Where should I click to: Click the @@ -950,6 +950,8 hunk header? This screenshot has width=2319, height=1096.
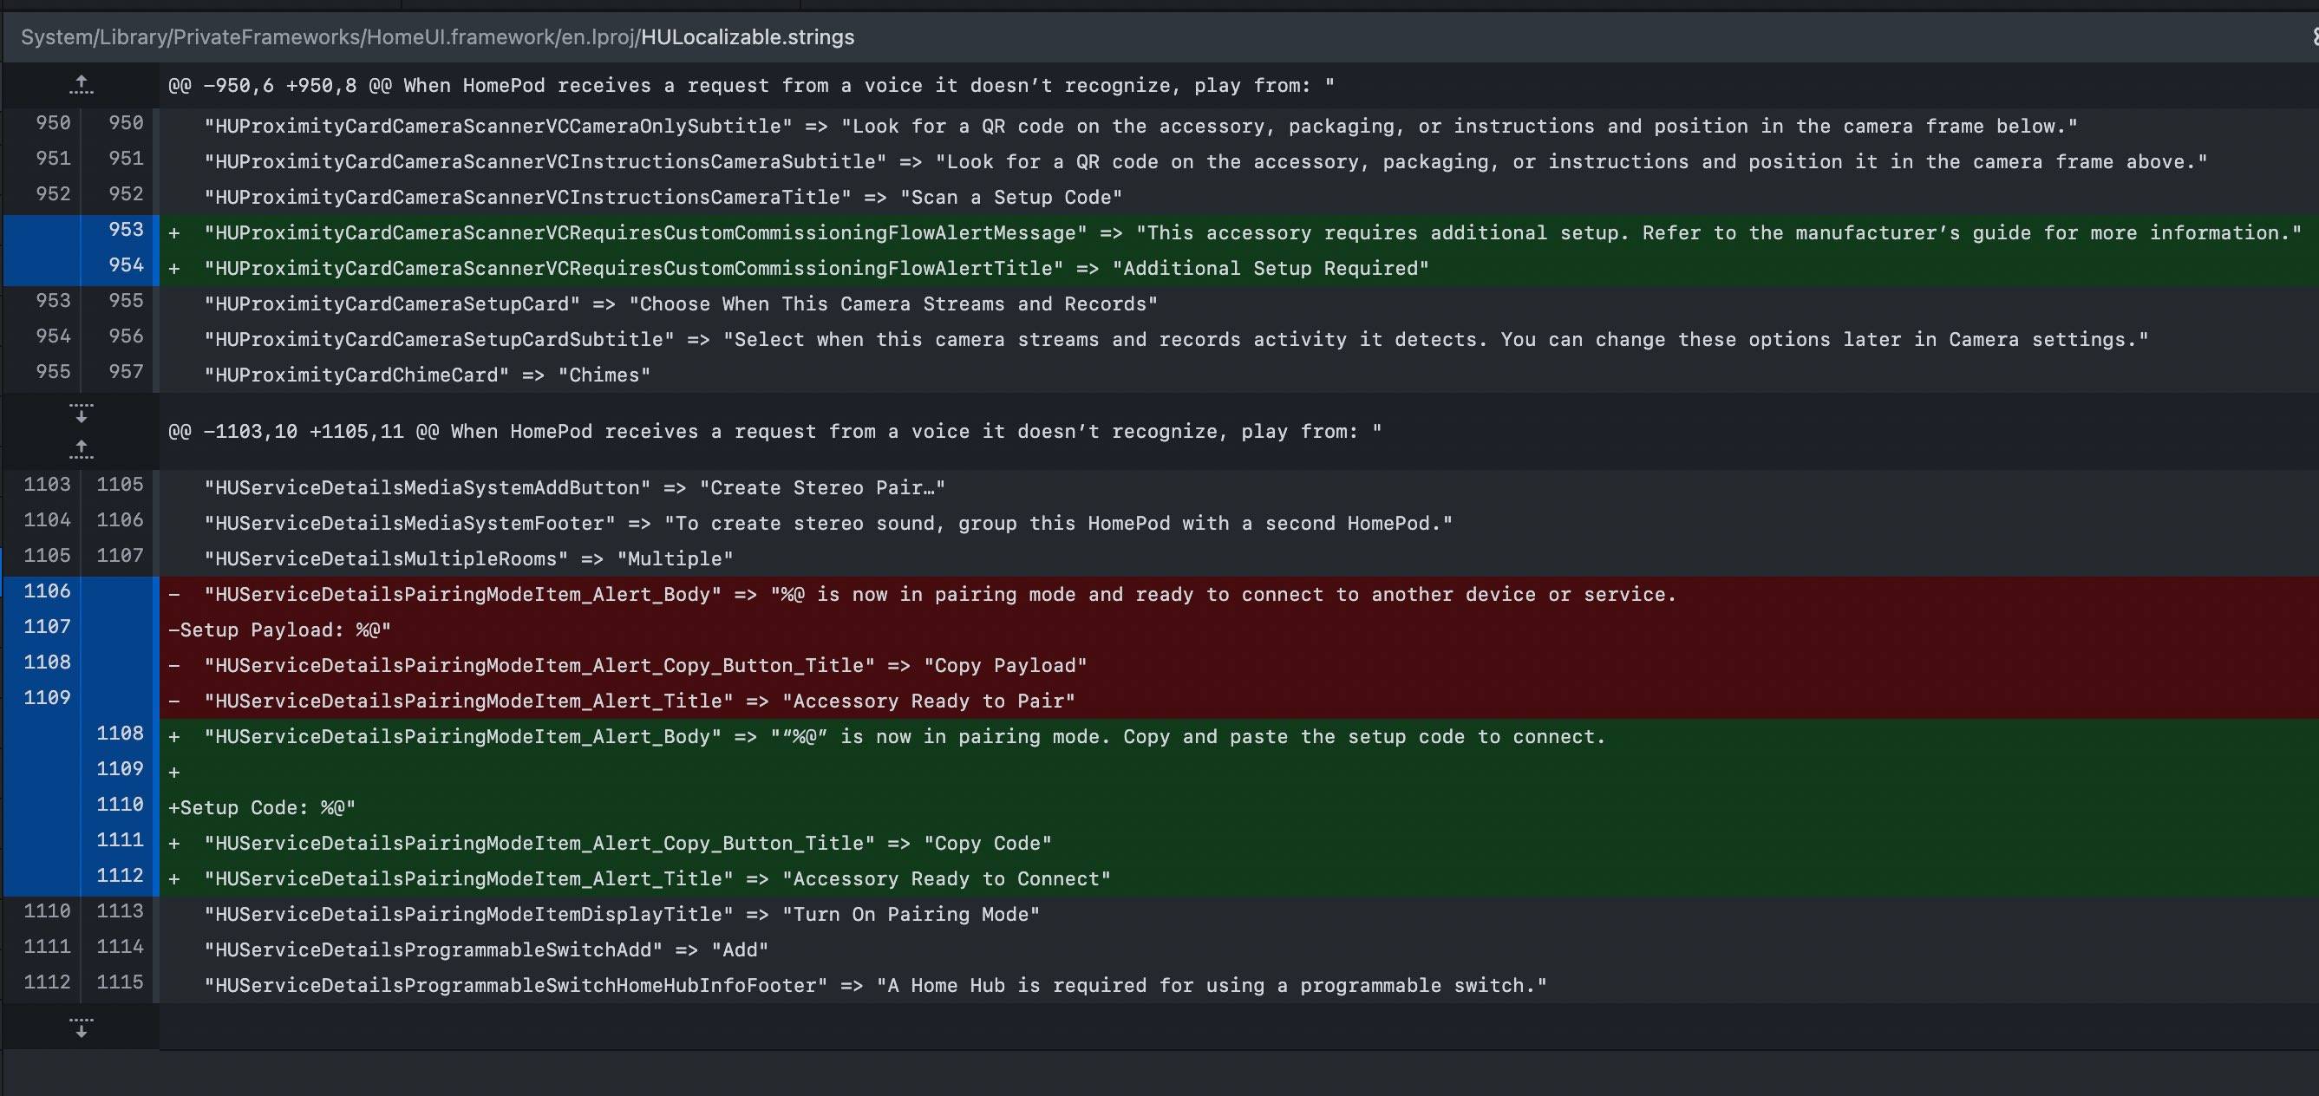(751, 86)
